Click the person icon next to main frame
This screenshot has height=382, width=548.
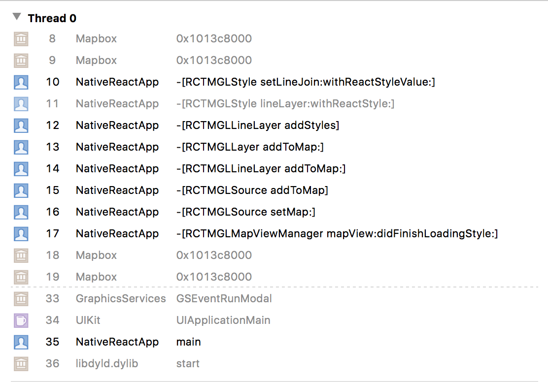(x=21, y=342)
